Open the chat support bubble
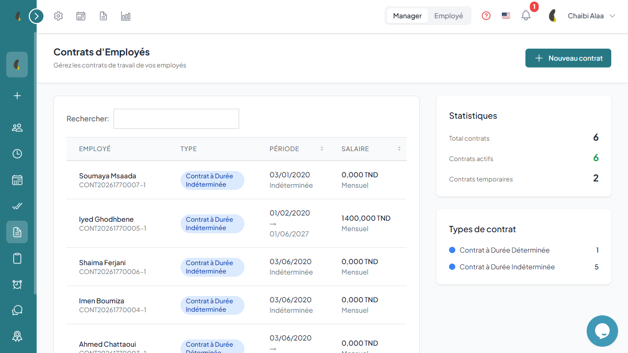This screenshot has width=628, height=353. click(602, 331)
